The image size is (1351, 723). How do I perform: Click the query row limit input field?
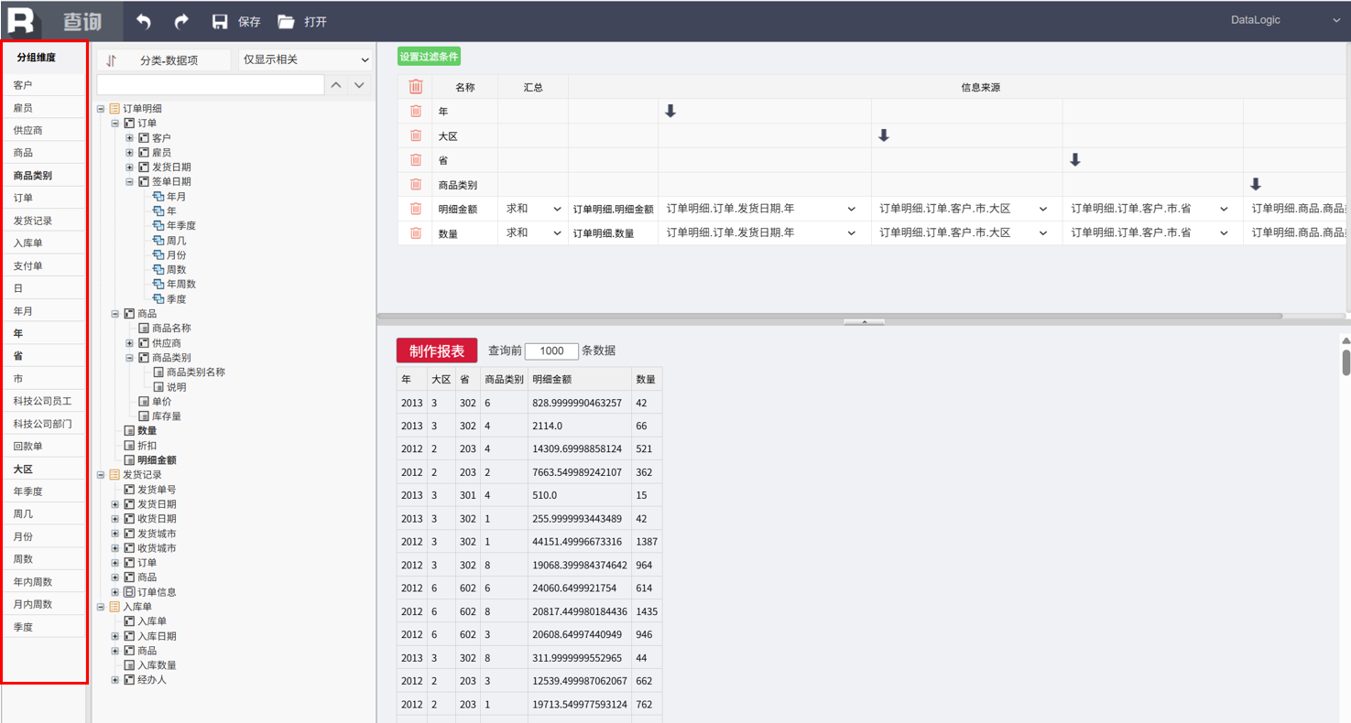pyautogui.click(x=551, y=351)
